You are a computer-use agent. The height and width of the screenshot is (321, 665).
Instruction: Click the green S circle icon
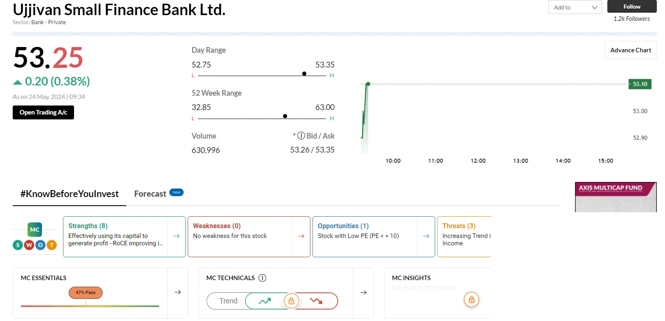[x=18, y=245]
